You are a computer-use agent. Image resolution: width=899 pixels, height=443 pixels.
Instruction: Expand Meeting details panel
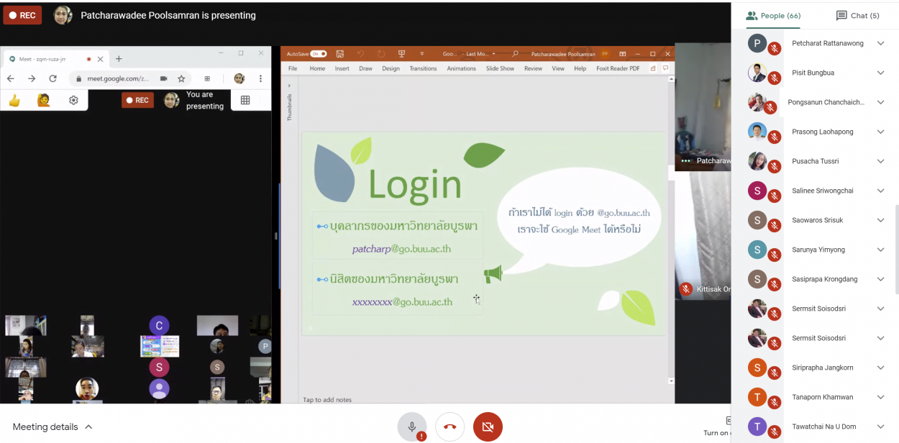[x=53, y=426]
